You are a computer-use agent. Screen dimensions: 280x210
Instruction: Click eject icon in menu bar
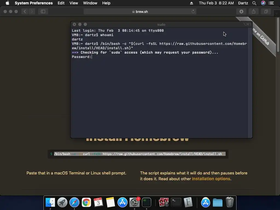coord(191,3)
